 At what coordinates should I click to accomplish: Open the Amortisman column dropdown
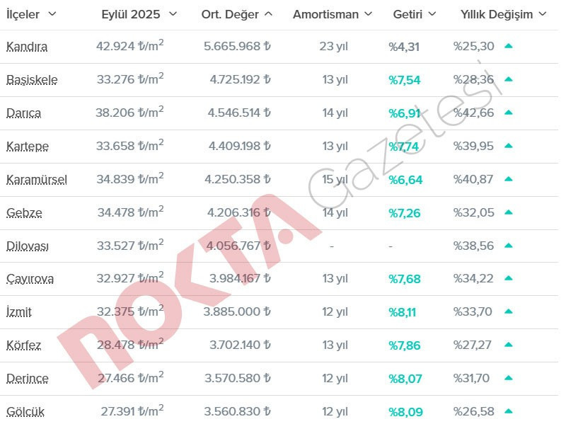[x=368, y=13]
